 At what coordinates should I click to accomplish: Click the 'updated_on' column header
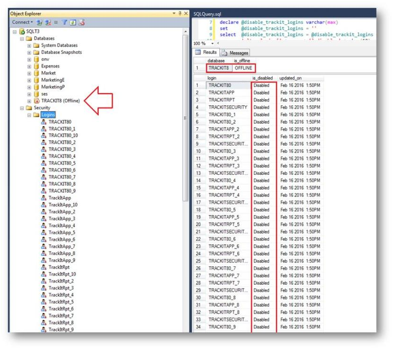[x=291, y=78]
